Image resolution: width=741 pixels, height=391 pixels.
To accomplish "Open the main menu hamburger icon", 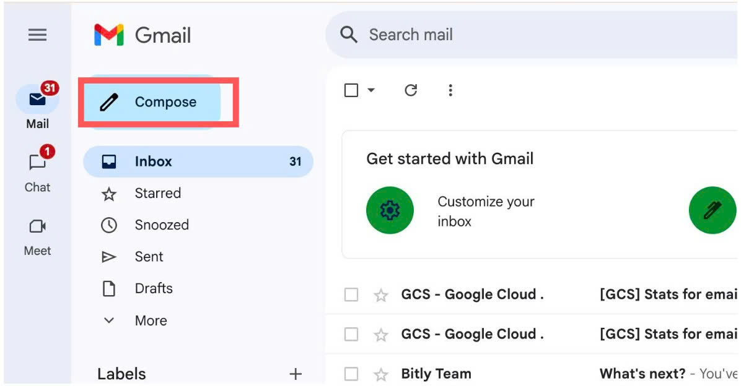I will coord(37,35).
